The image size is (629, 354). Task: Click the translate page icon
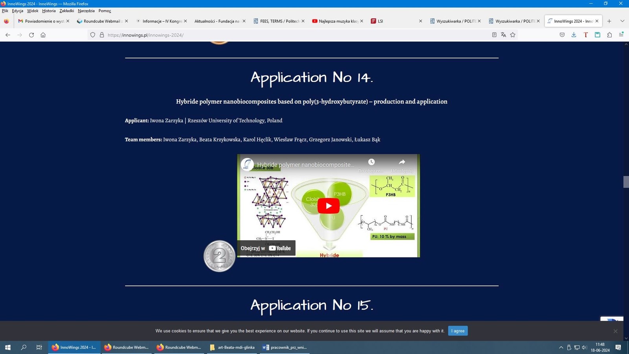pyautogui.click(x=503, y=35)
